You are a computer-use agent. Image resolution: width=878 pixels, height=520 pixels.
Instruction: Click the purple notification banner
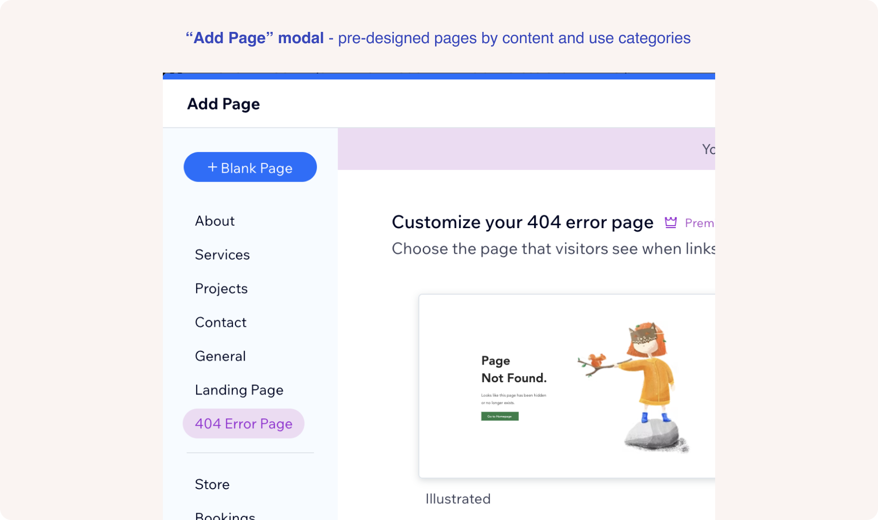point(526,149)
